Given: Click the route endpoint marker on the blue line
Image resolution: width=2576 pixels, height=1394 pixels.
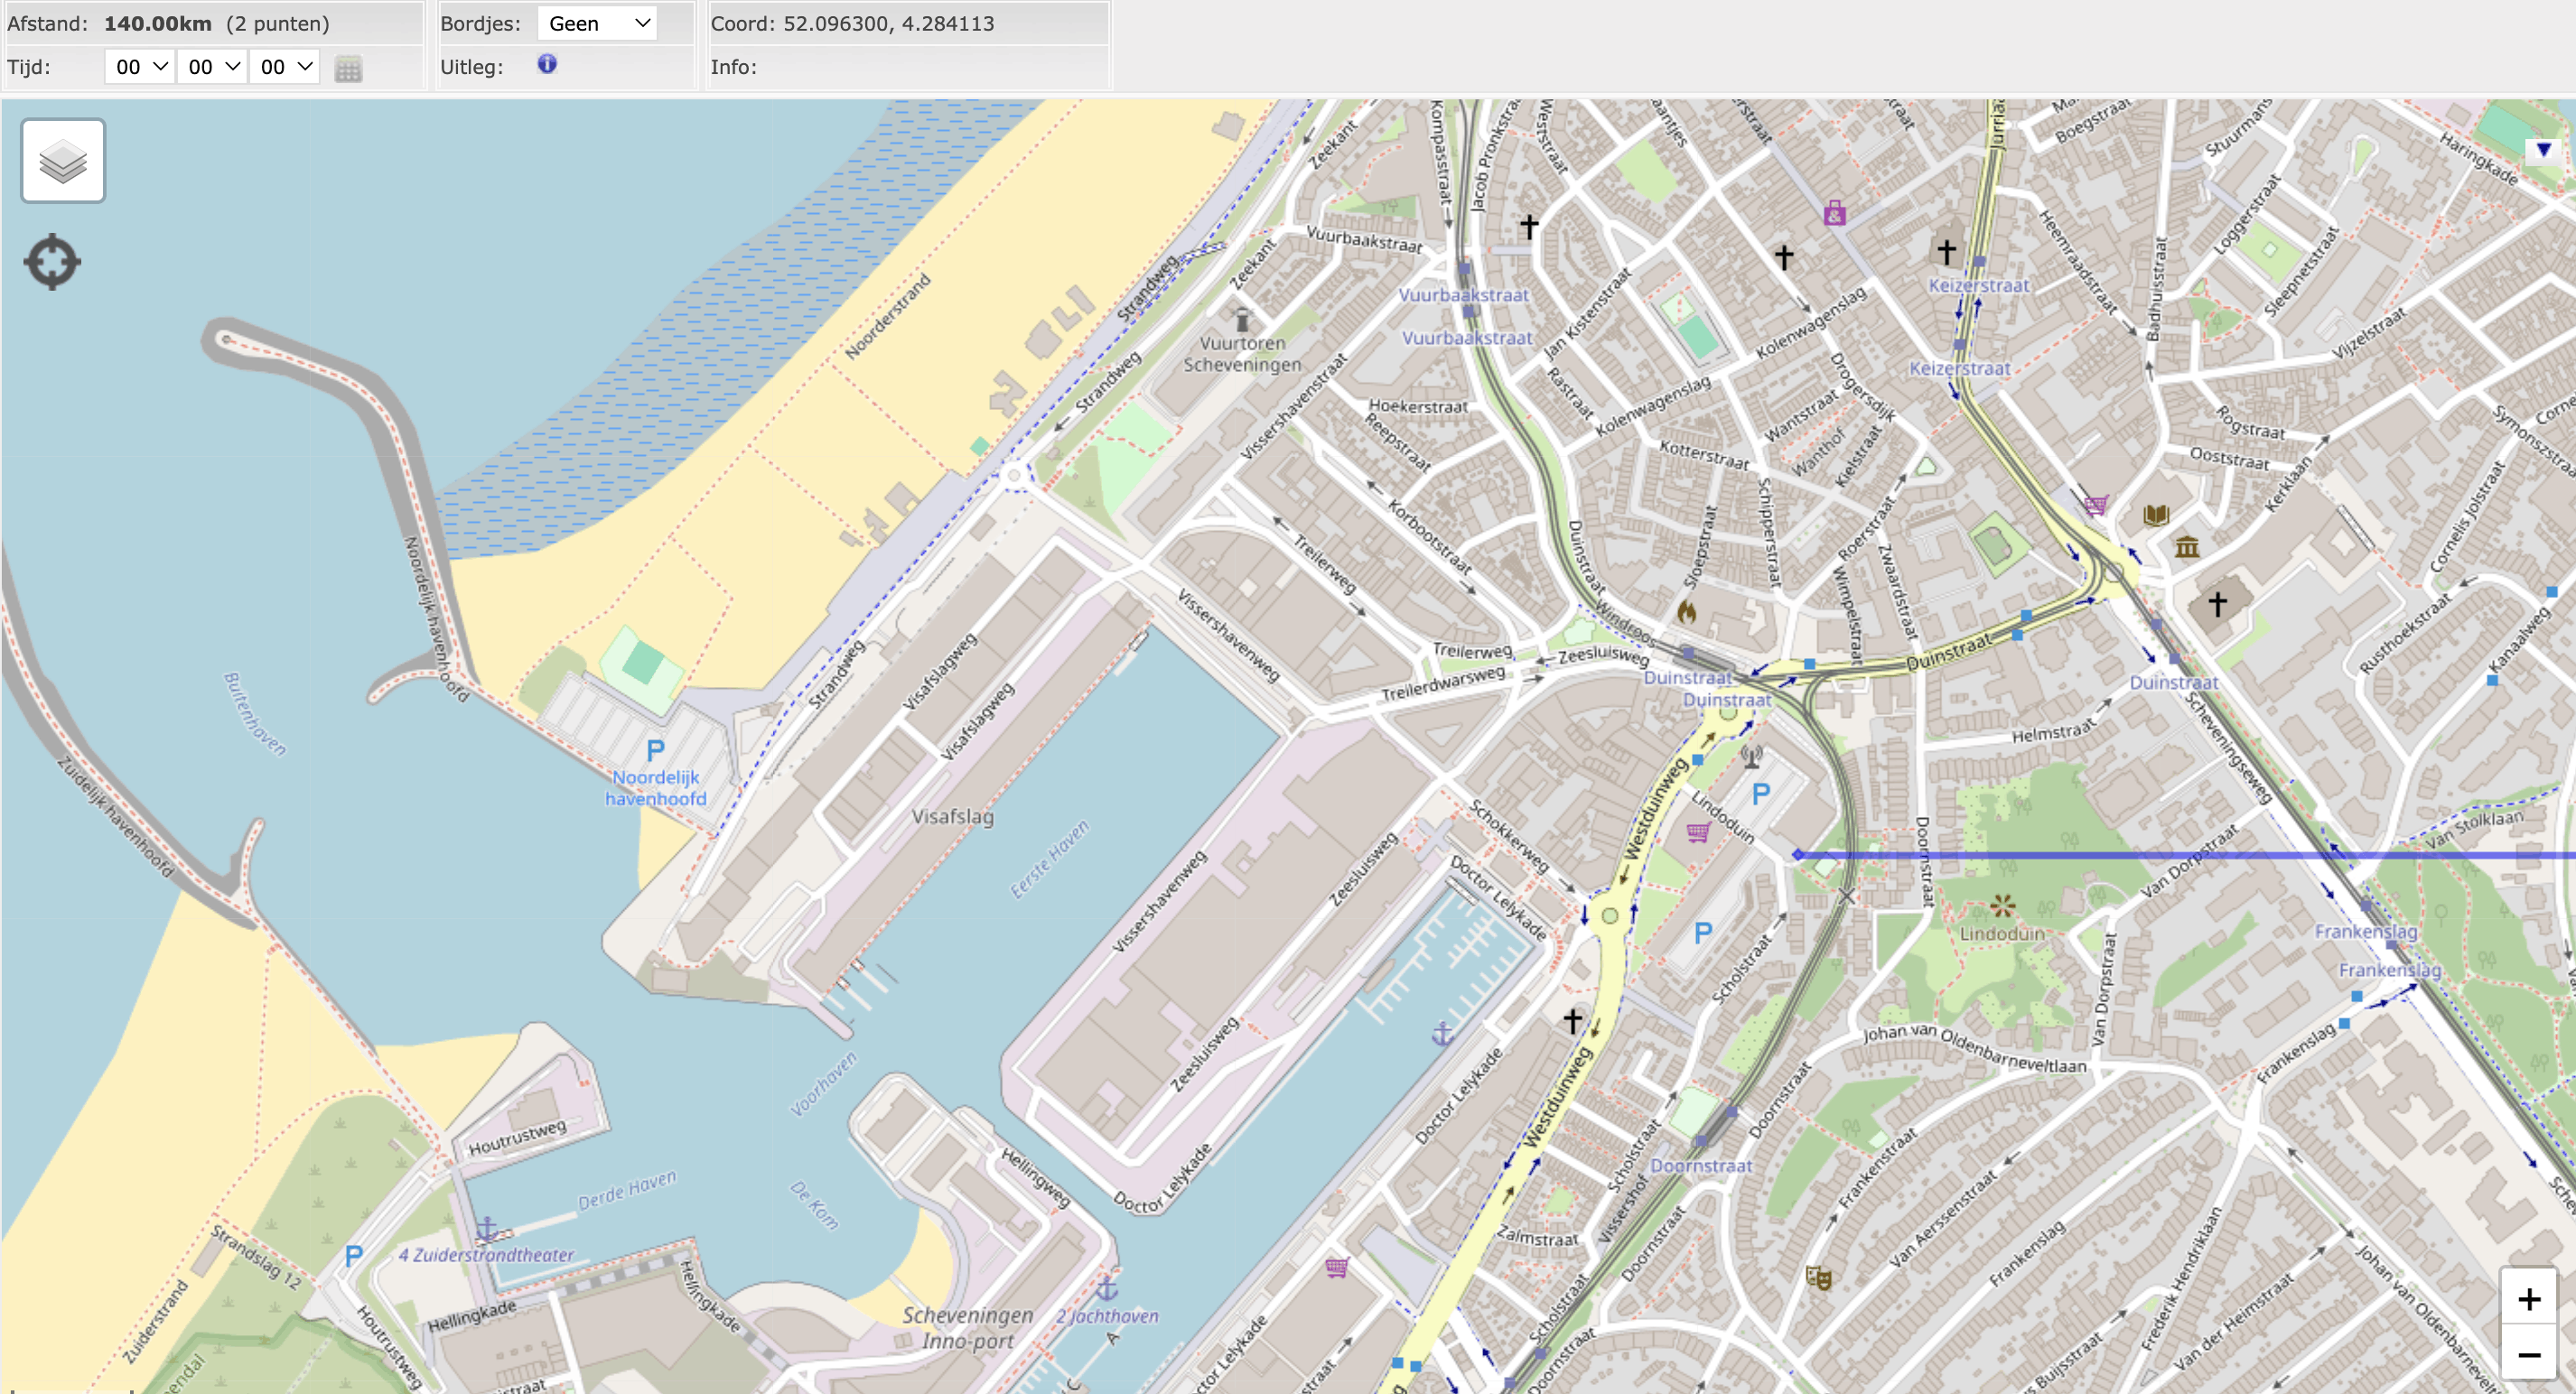Looking at the screenshot, I should click(x=1797, y=855).
